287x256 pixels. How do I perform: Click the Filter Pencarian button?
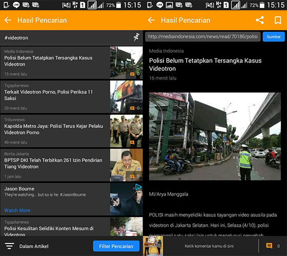point(116,246)
